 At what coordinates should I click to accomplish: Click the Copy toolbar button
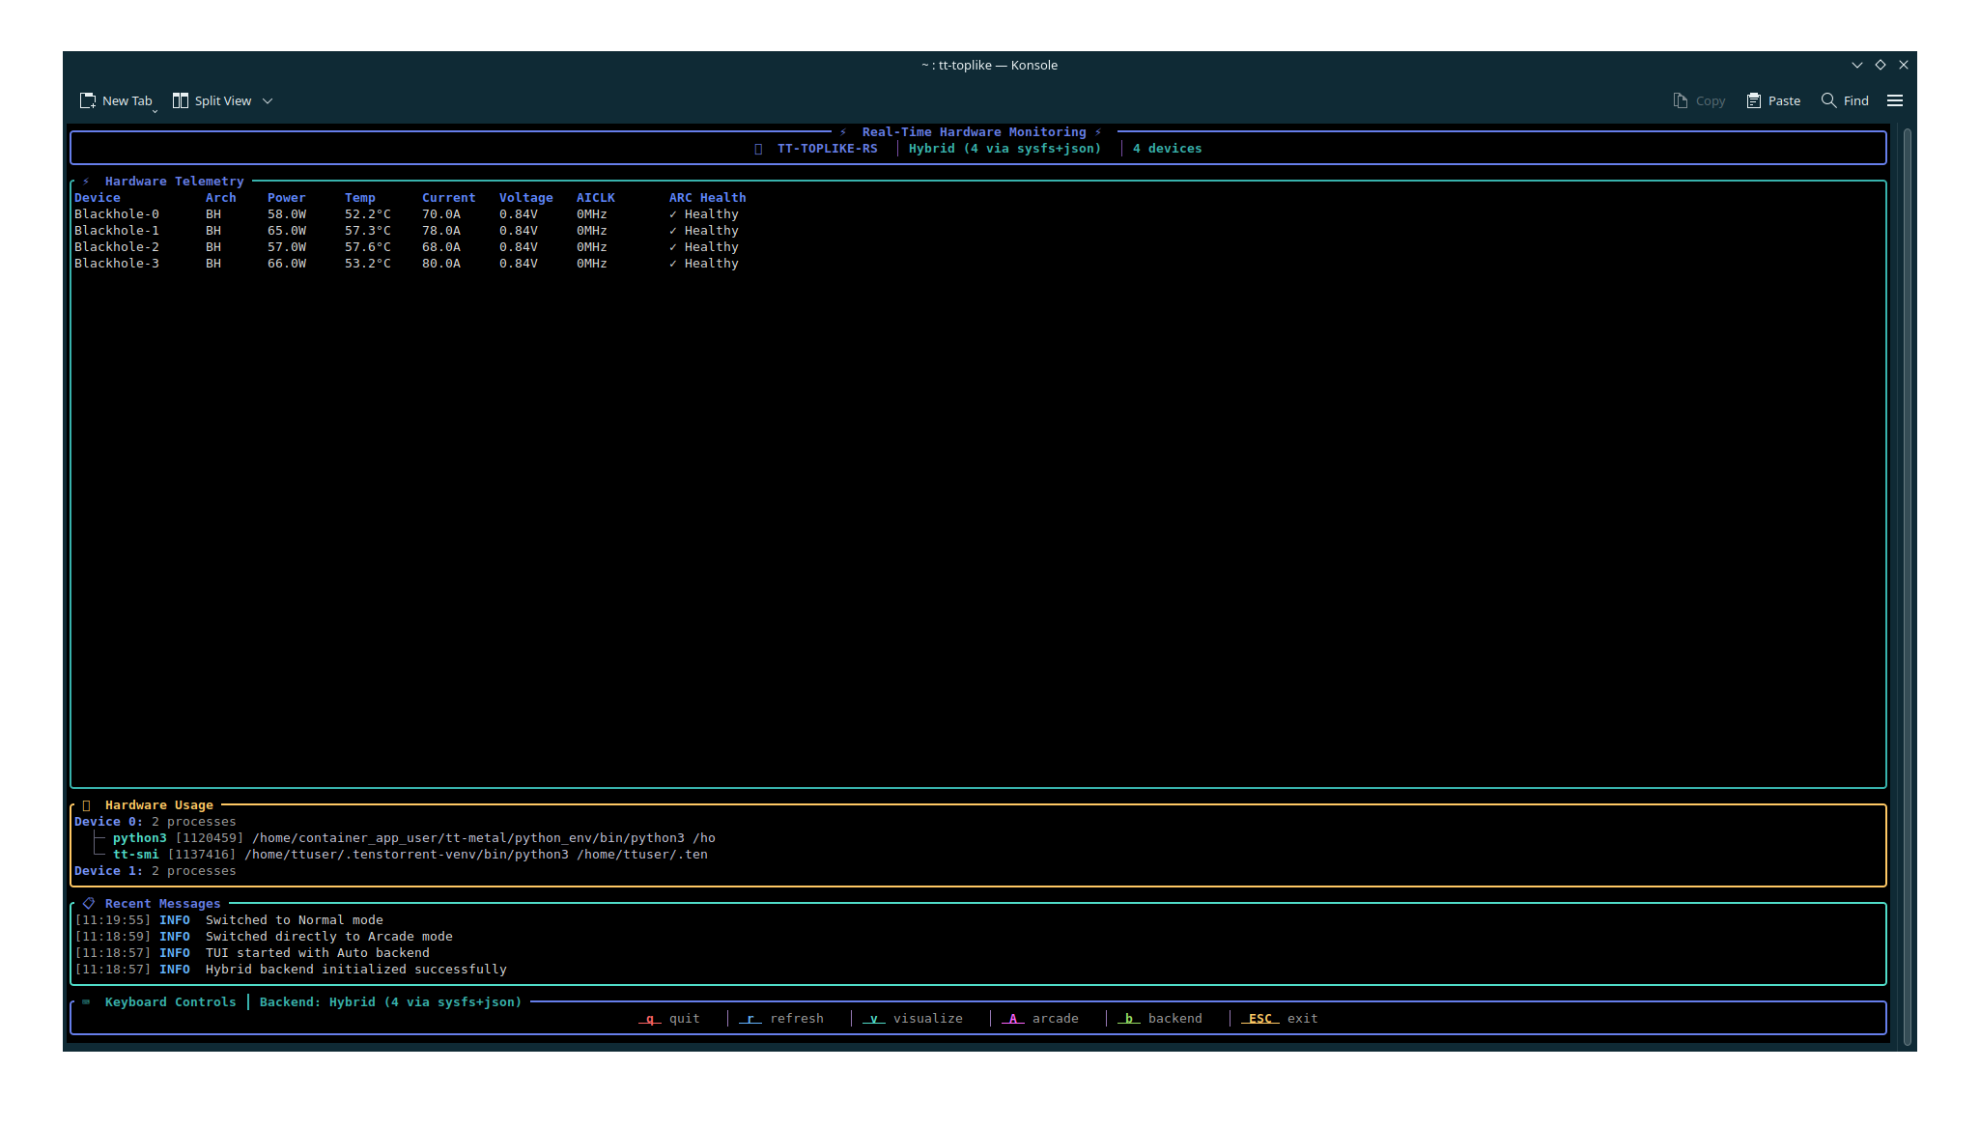tap(1699, 100)
